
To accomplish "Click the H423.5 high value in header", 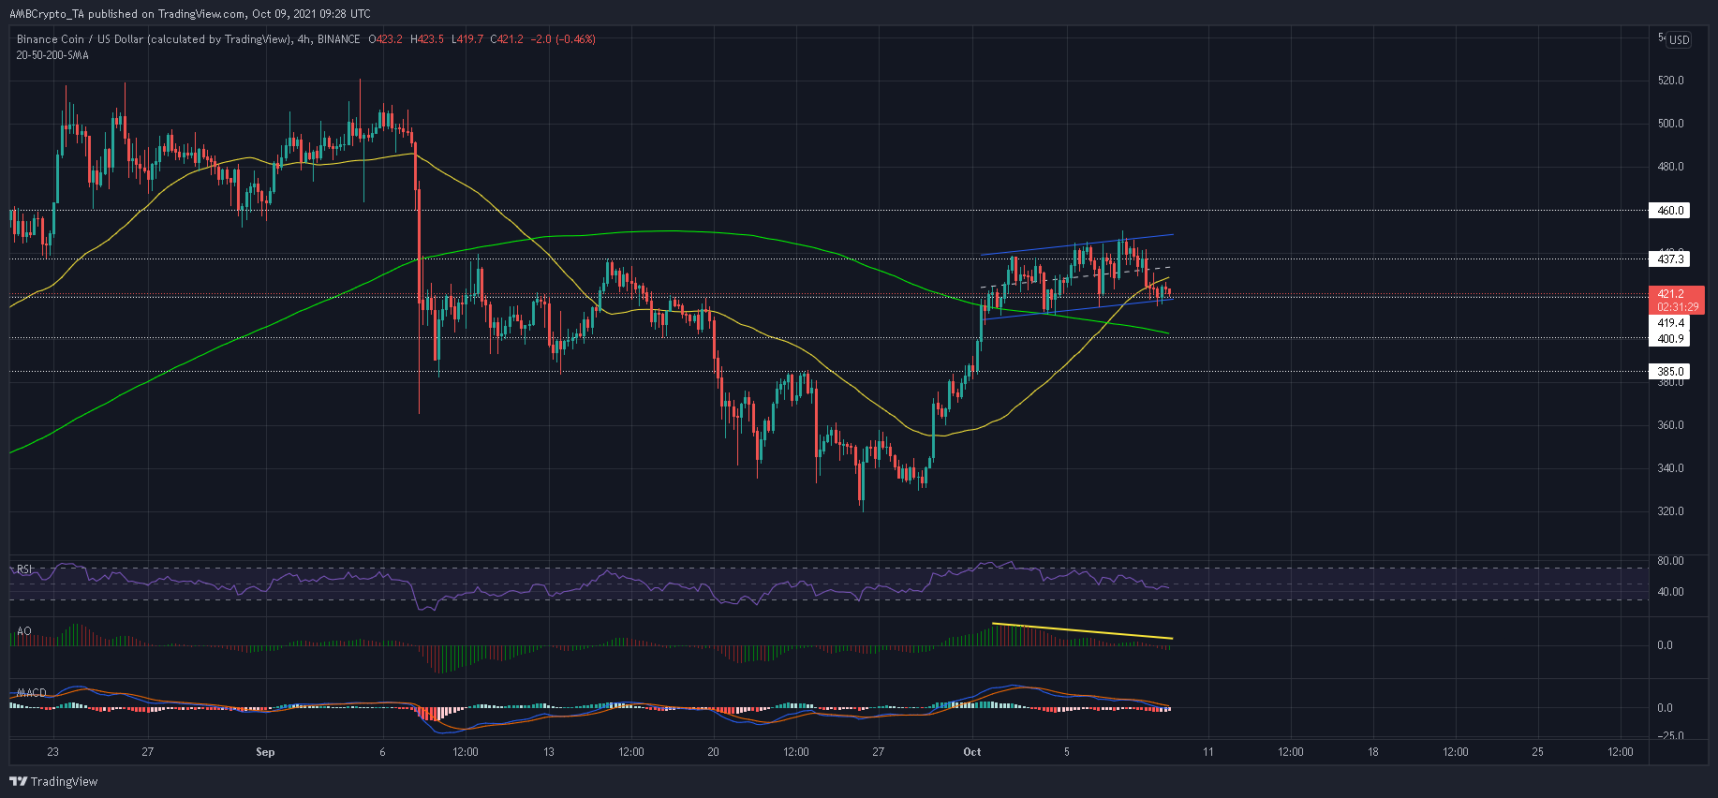I will click(426, 39).
